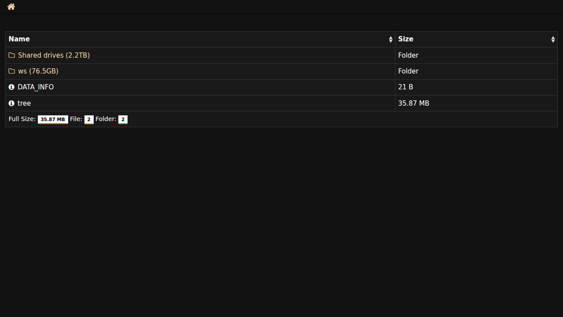Open the Shared drives (2.2TB) folder

[54, 55]
